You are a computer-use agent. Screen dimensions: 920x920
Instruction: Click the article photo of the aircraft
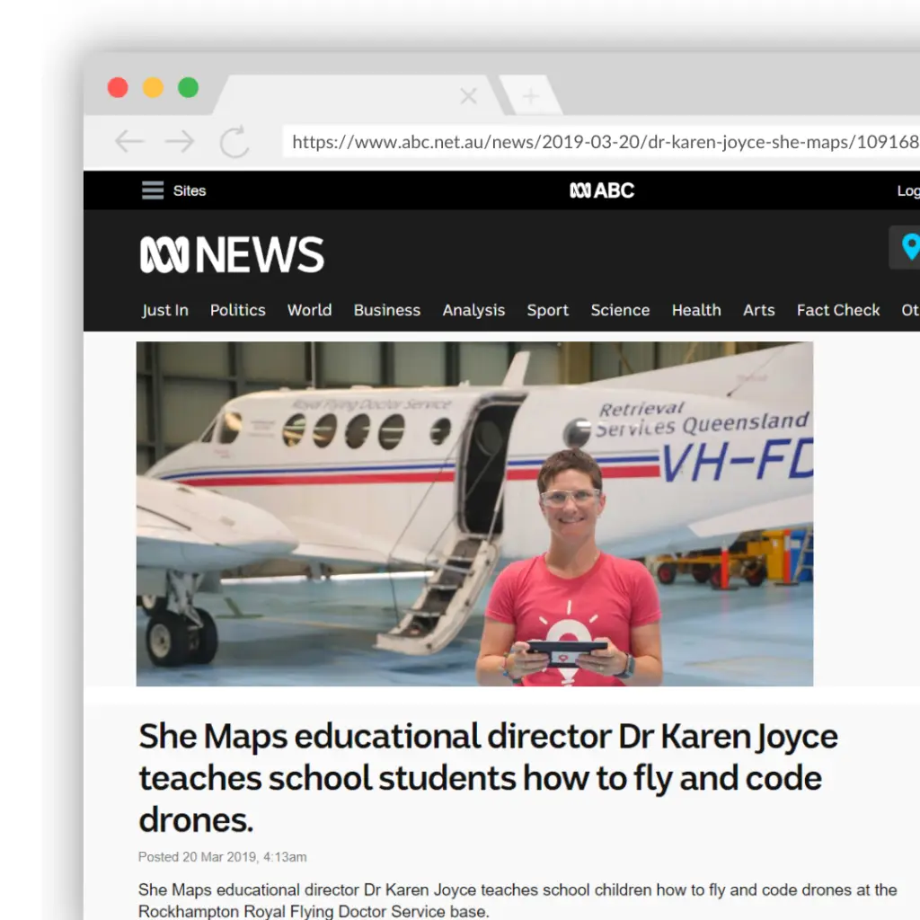point(474,514)
